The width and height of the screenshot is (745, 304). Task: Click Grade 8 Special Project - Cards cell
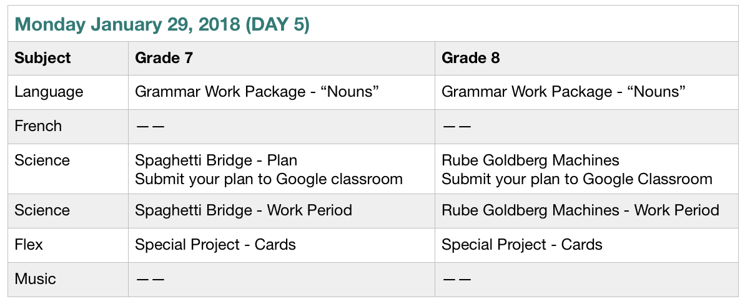[522, 245]
